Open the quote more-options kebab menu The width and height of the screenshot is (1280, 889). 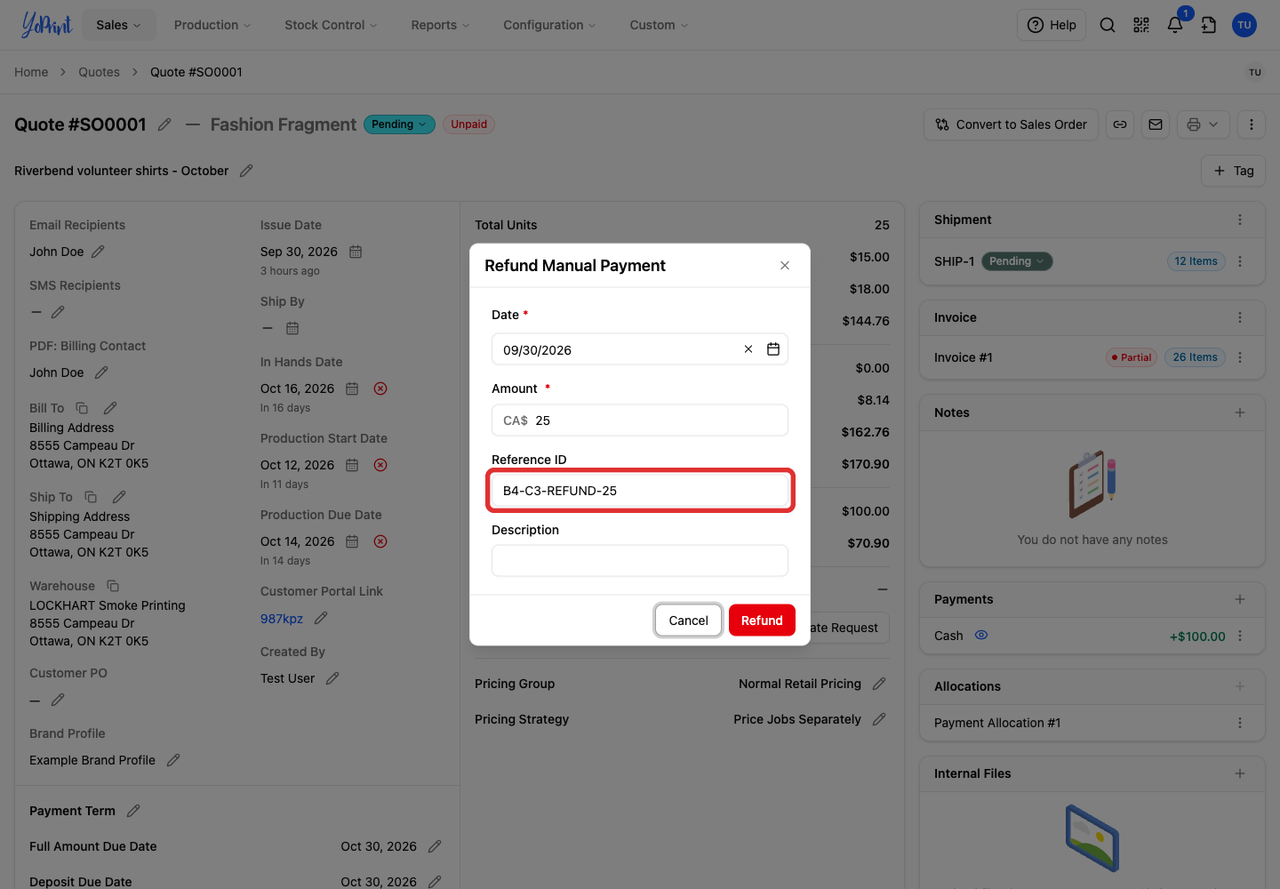point(1252,124)
